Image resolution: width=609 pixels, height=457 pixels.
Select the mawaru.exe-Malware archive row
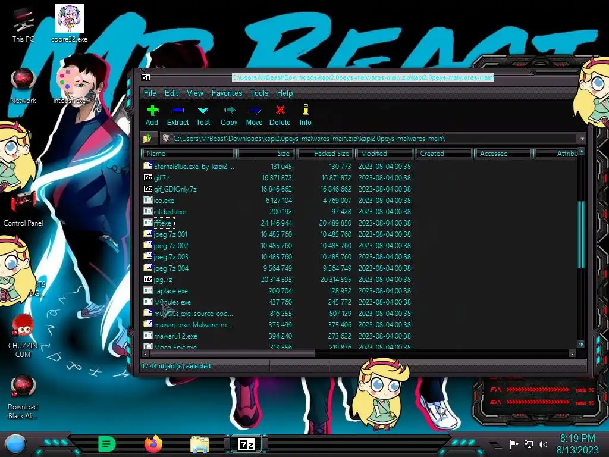click(277, 324)
